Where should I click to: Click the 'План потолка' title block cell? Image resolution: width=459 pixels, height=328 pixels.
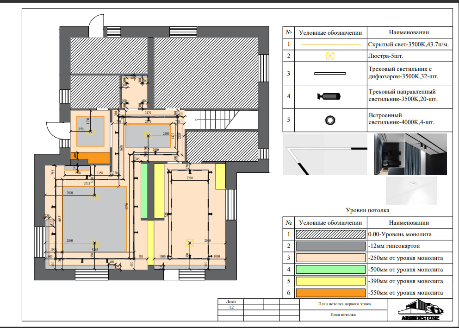click(x=343, y=315)
